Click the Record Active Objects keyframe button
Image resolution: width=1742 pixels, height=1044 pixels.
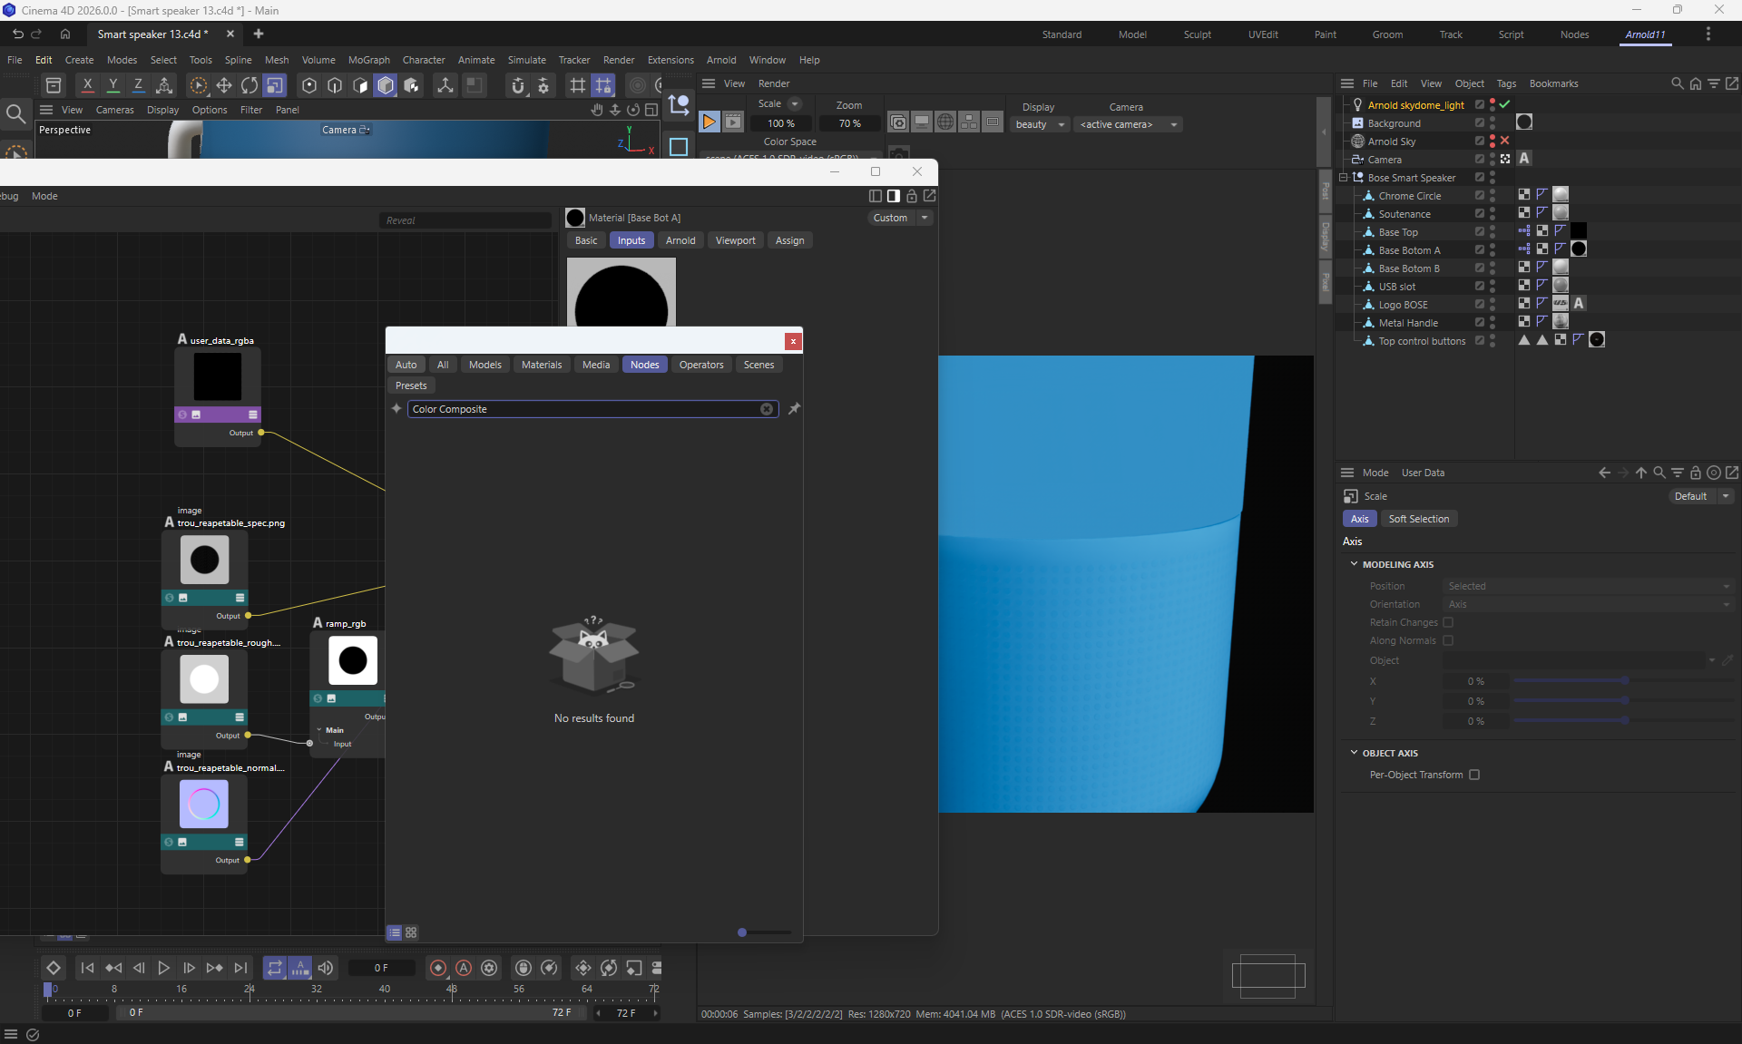click(x=438, y=968)
